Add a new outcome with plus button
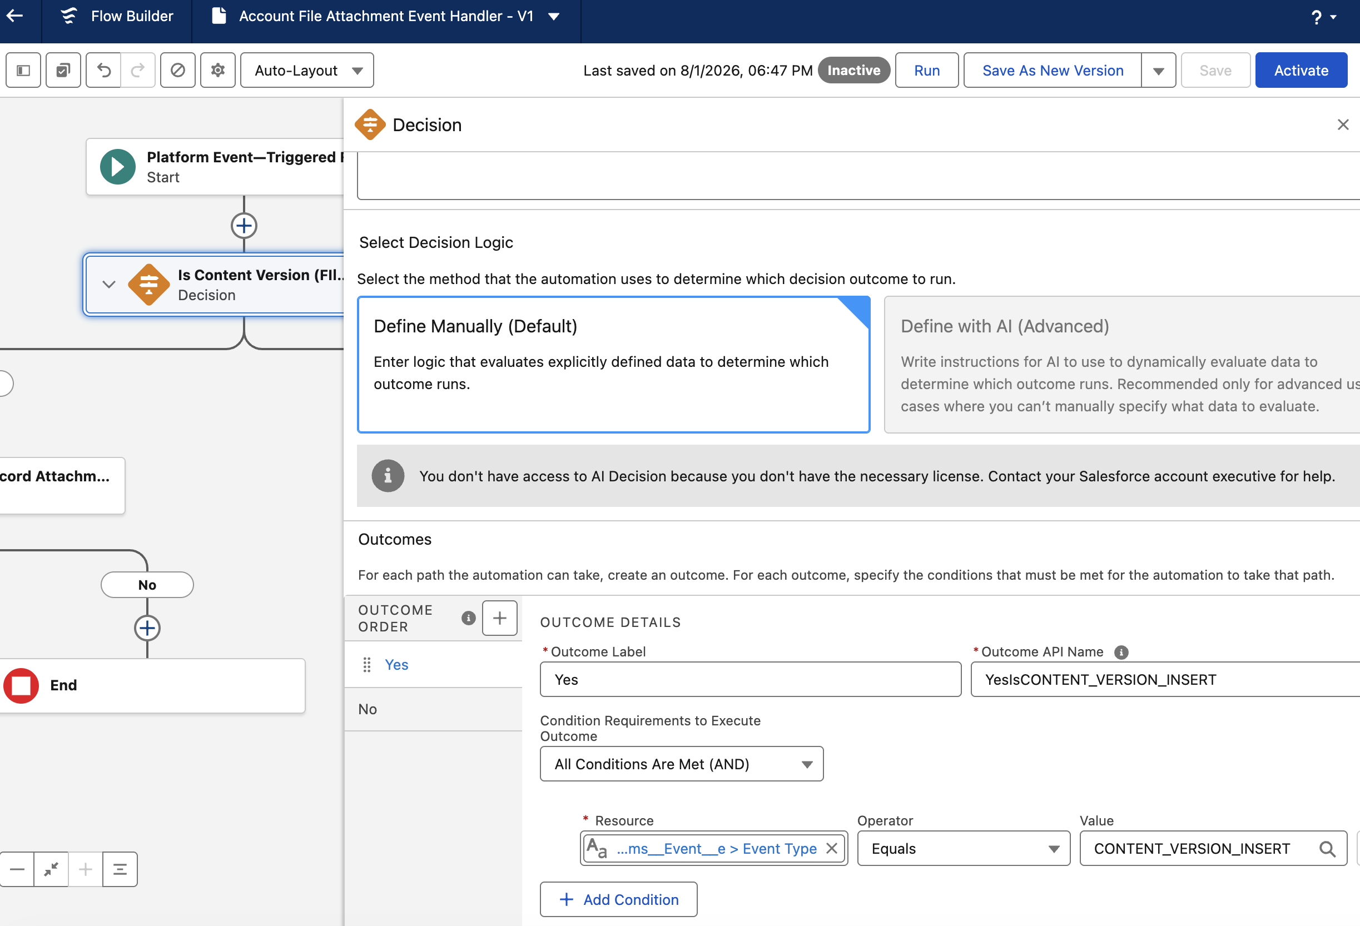The image size is (1360, 926). pos(499,618)
